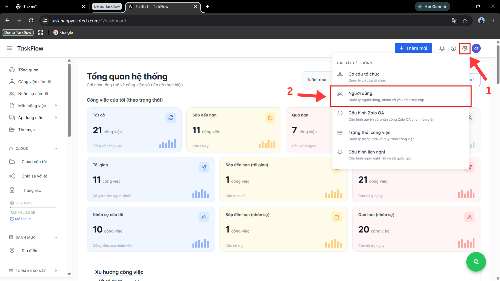This screenshot has height=281, width=500.
Task: Click the send icon in Tôi giao card
Action: click(x=204, y=167)
